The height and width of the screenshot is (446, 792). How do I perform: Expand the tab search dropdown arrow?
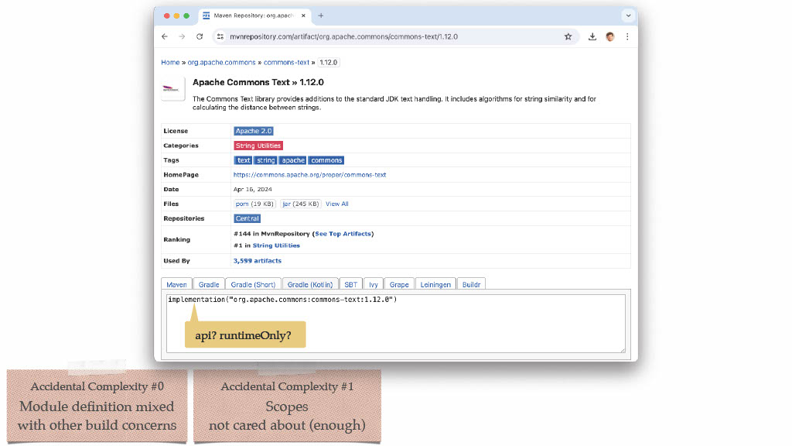coord(628,15)
